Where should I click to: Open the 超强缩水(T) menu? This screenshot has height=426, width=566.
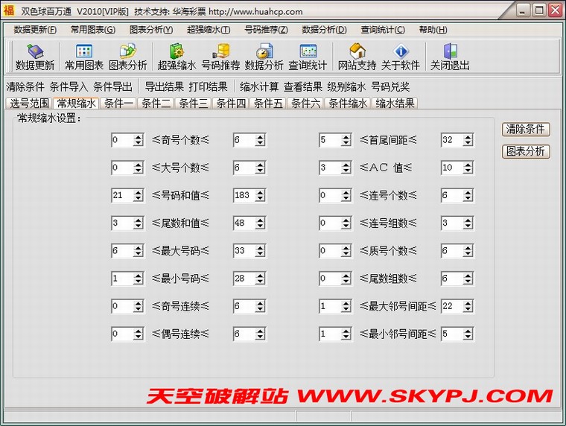[208, 30]
